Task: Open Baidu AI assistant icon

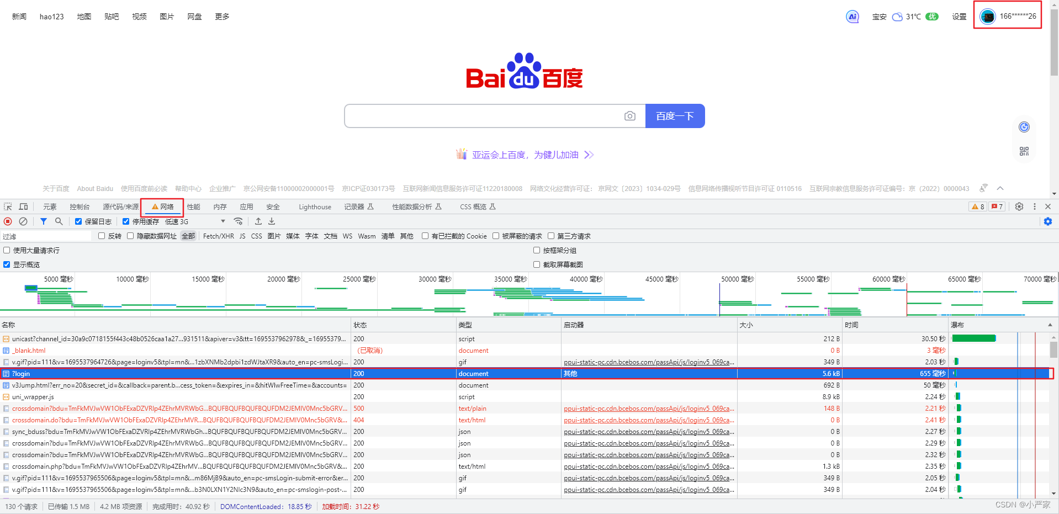Action: (x=853, y=17)
